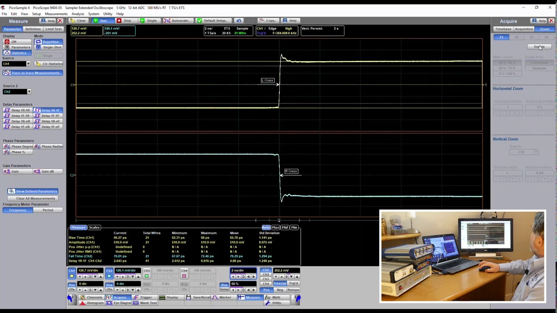557x313 pixels.
Task: Switch to the Definition tab
Action: [x=33, y=29]
